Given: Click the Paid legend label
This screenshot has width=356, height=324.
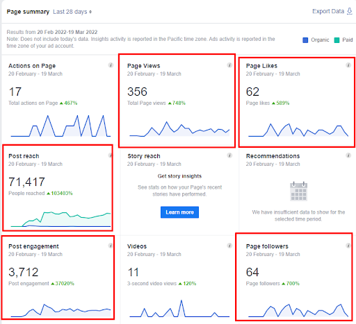Looking at the screenshot, I should (x=348, y=40).
